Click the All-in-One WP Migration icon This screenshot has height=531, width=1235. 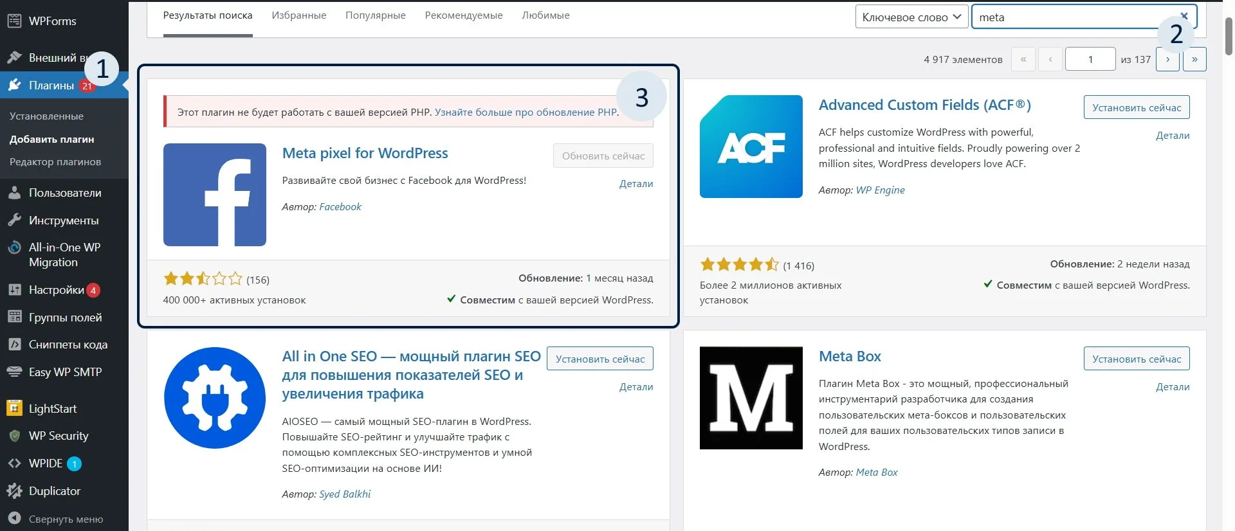pyautogui.click(x=14, y=248)
